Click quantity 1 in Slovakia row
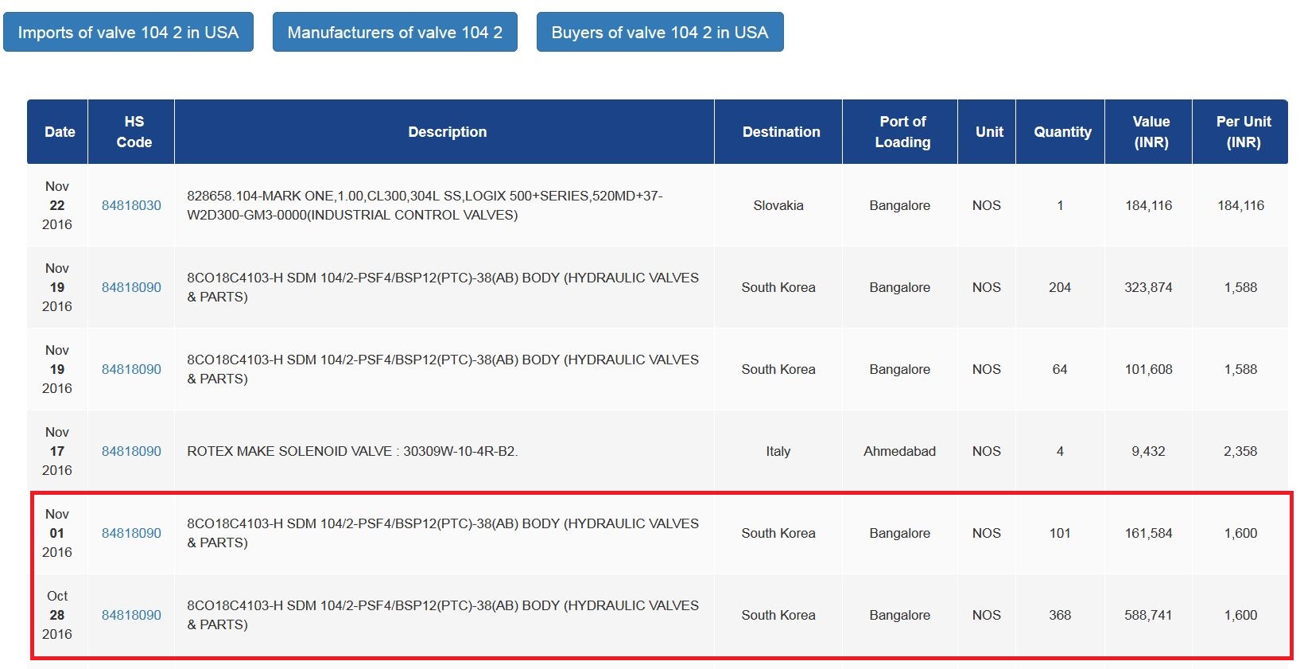This screenshot has height=669, width=1300. pyautogui.click(x=1060, y=205)
